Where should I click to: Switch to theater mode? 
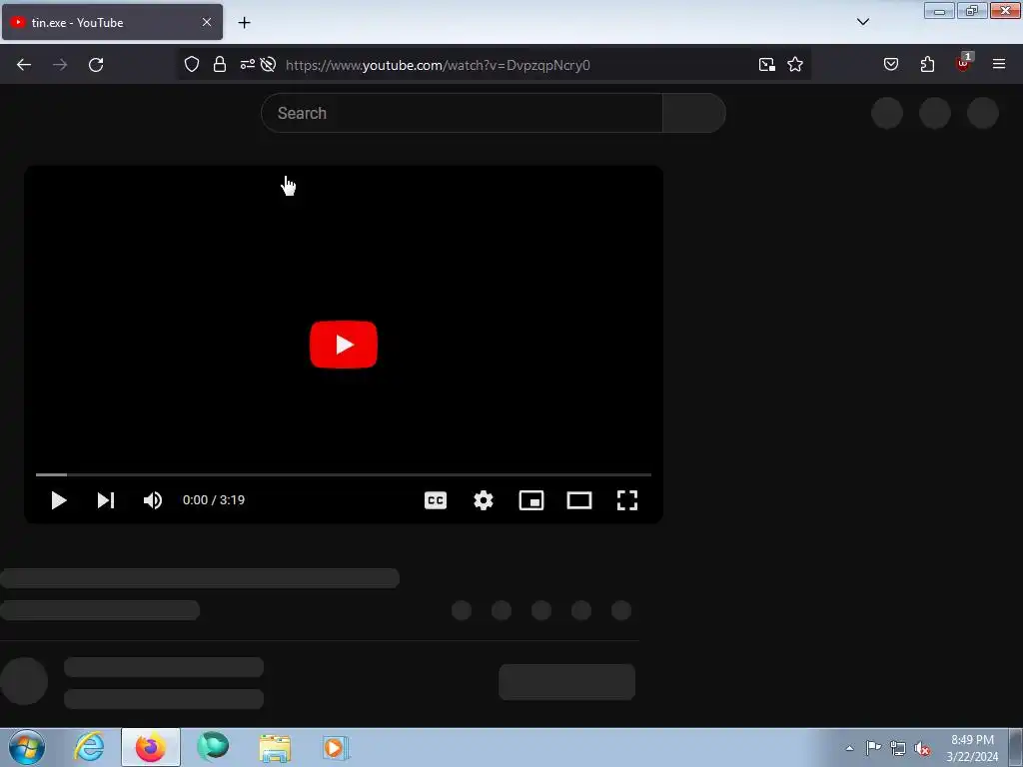click(x=579, y=500)
